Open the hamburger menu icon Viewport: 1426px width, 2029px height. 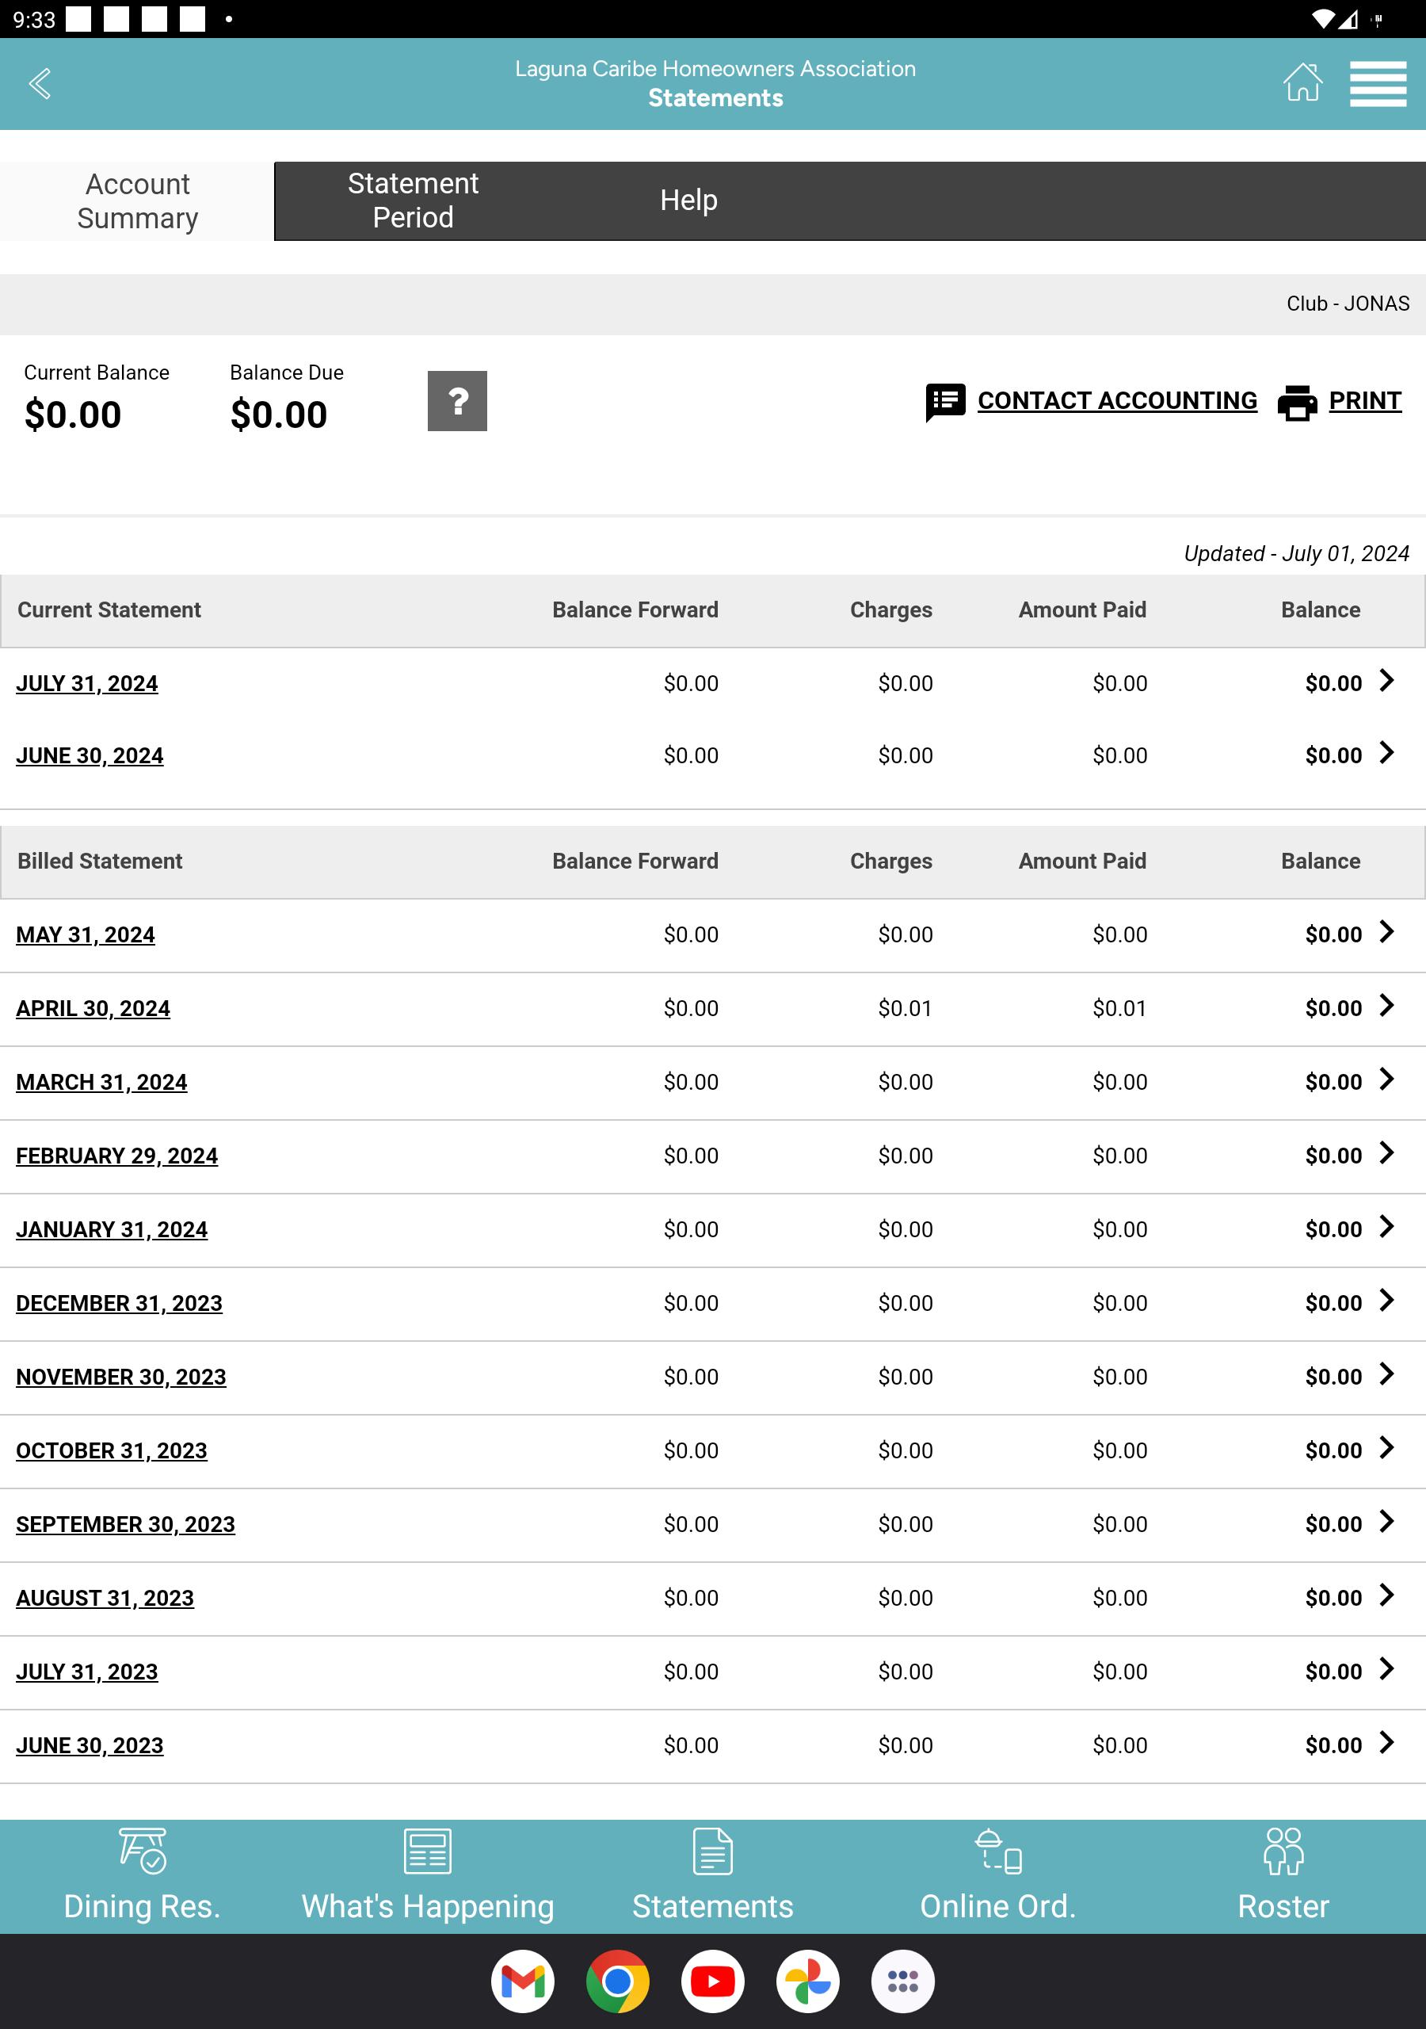coord(1378,84)
